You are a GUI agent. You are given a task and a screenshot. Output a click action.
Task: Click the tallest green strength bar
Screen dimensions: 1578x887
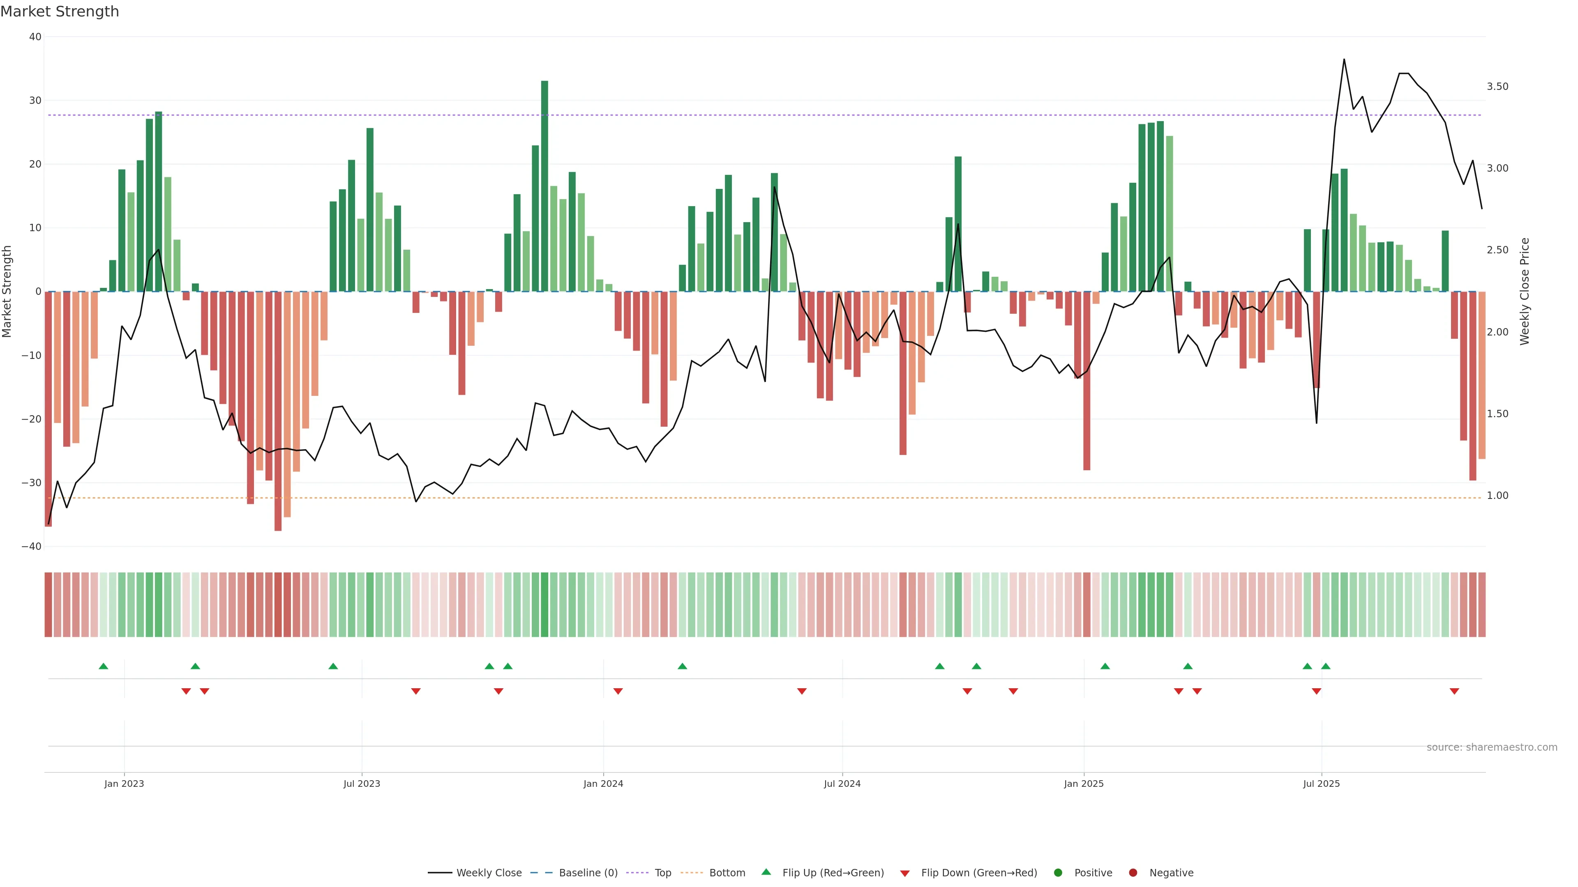(x=544, y=184)
